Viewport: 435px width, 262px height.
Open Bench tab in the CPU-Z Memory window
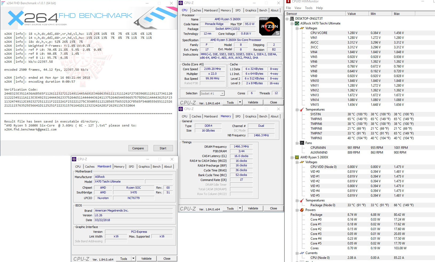coord(263,116)
